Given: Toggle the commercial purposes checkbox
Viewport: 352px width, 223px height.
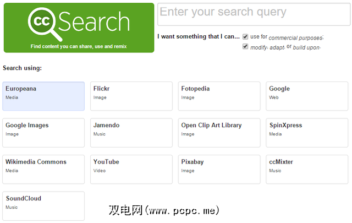Looking at the screenshot, I should coord(245,37).
